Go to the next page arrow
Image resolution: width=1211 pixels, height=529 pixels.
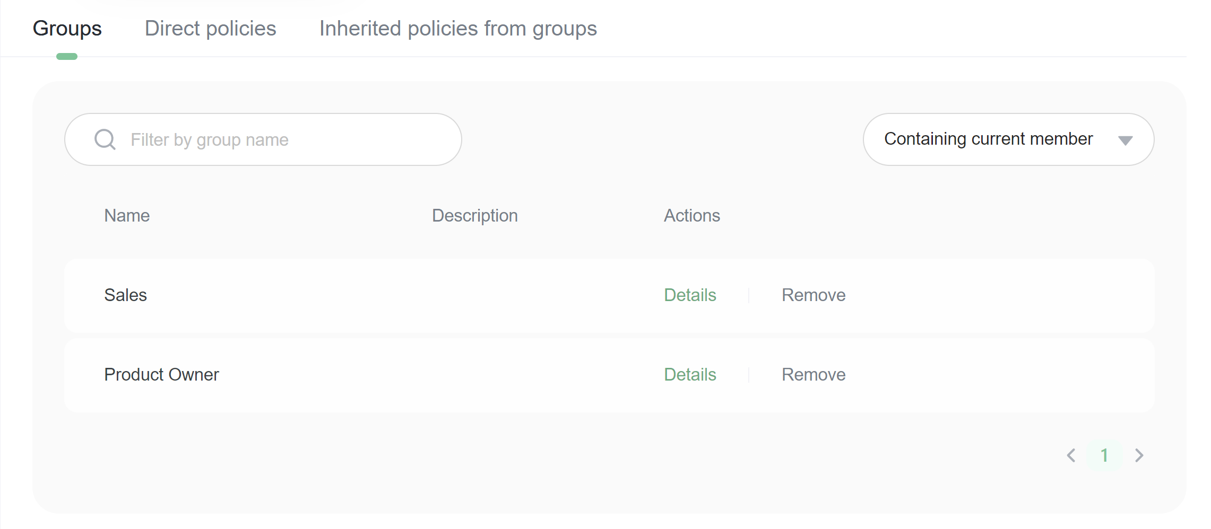(x=1139, y=455)
